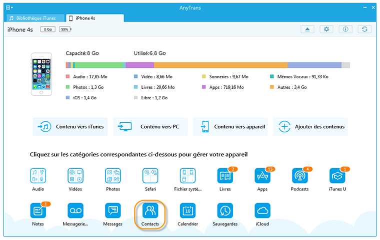
Task: Open the Livres category
Action: coord(225,176)
